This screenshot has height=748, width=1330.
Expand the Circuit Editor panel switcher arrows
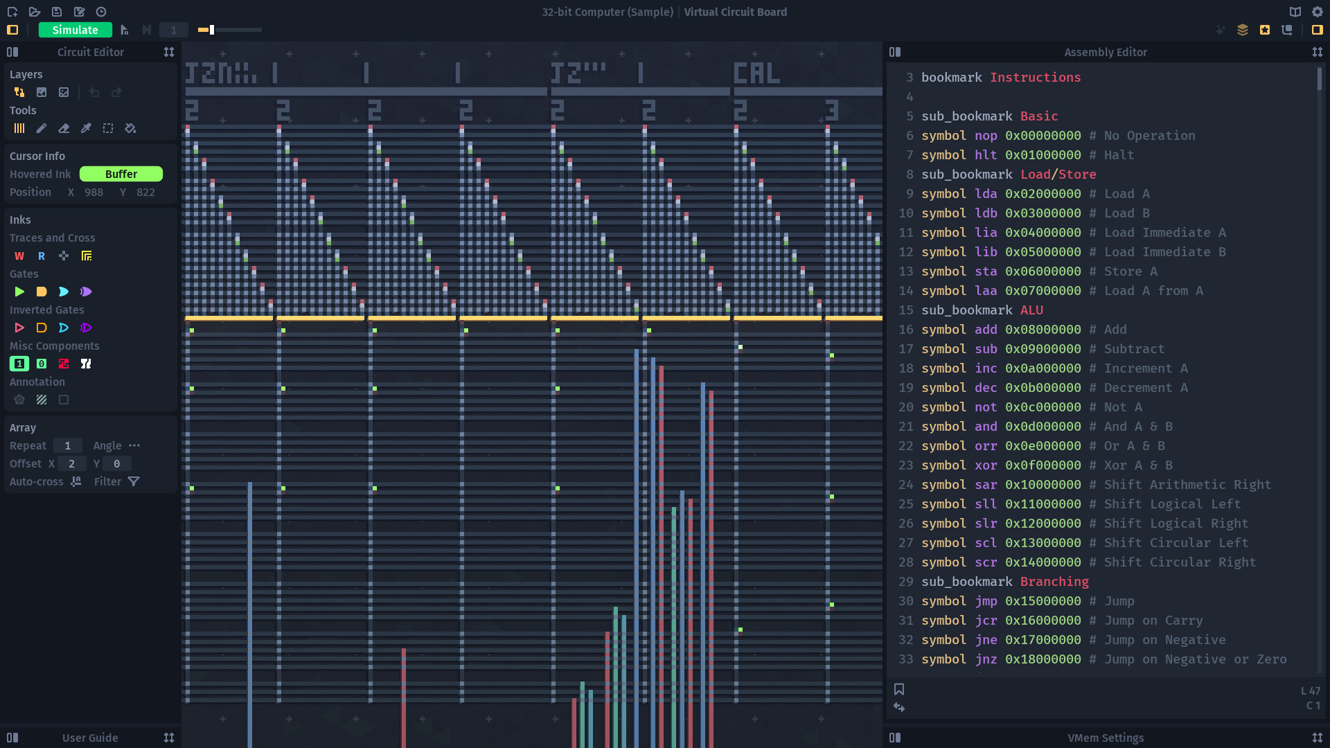[168, 52]
